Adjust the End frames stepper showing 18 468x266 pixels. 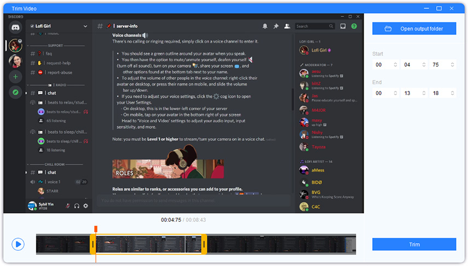pos(453,93)
